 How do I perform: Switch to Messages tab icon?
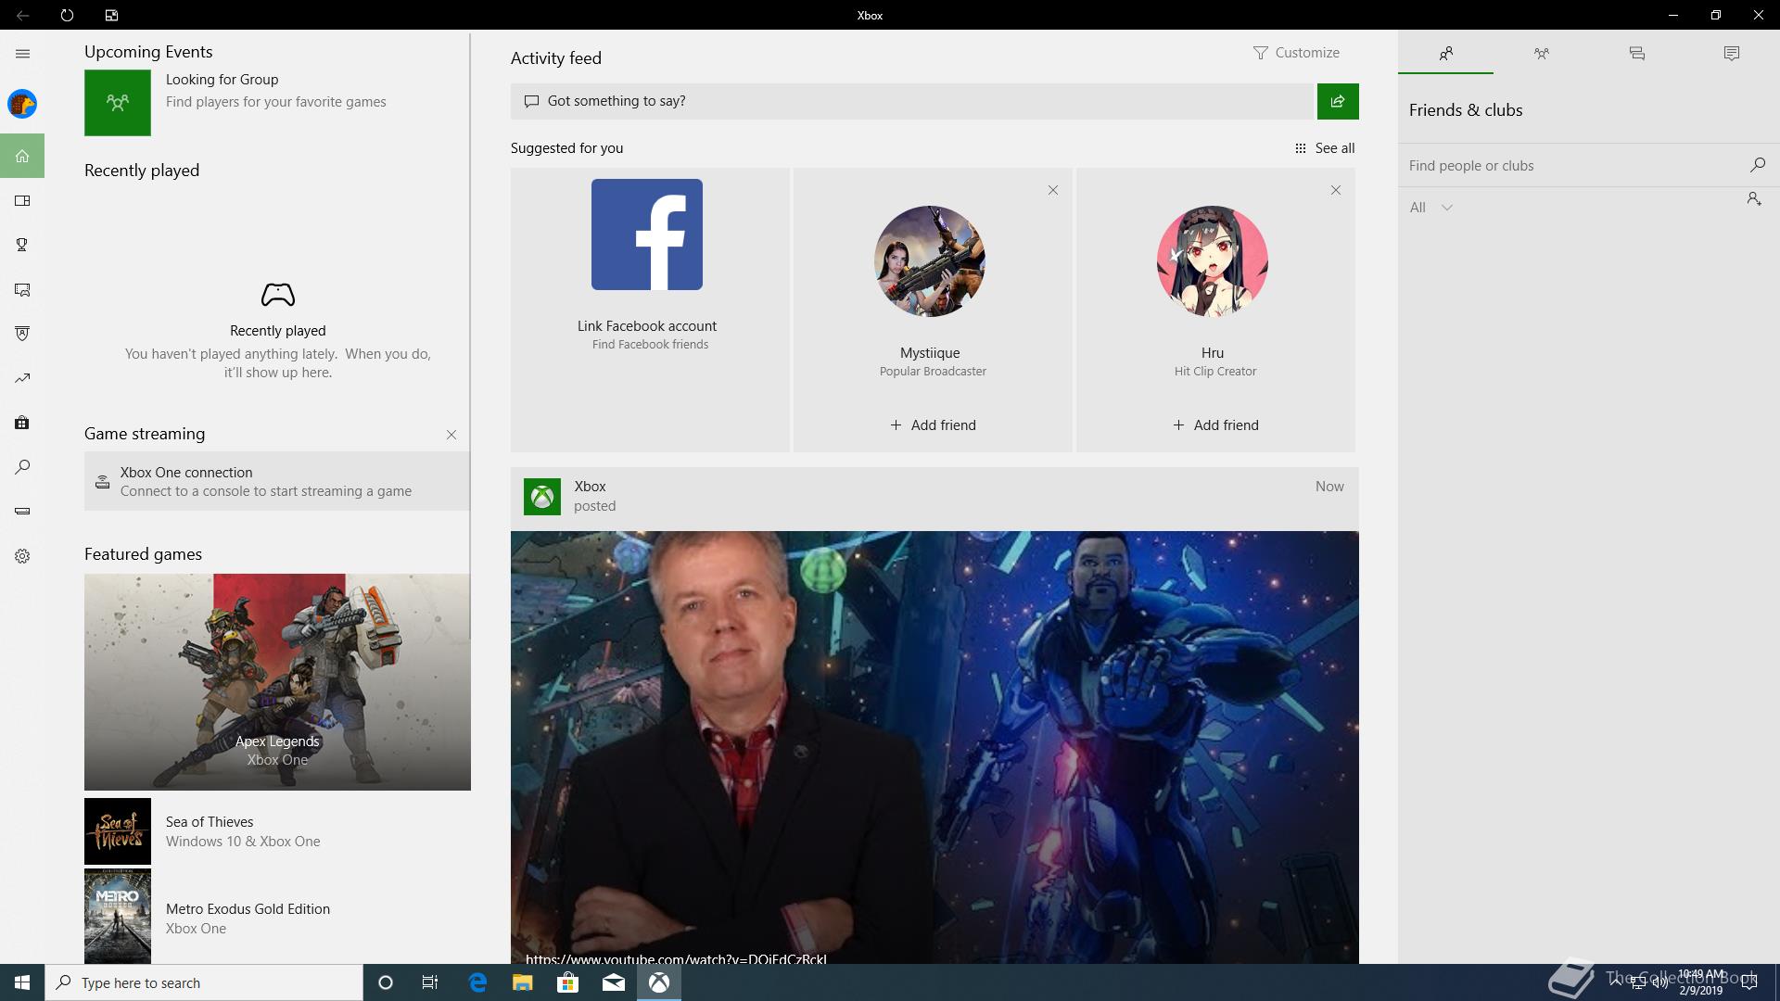[1636, 54]
